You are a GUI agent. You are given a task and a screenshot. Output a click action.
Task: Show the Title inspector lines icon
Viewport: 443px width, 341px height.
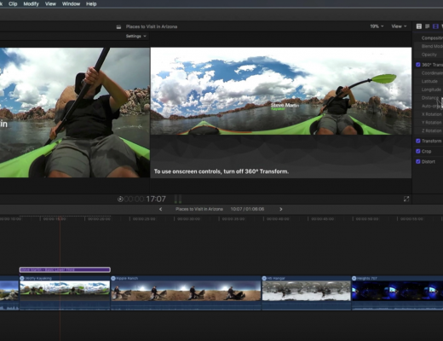[x=427, y=26]
